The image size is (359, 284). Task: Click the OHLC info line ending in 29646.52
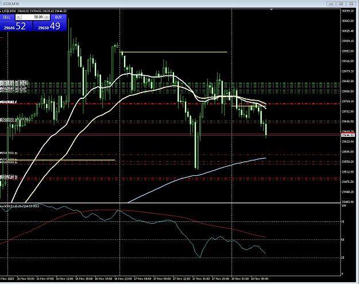[34, 11]
